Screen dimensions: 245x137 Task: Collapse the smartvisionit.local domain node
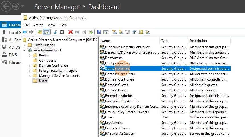[24, 50]
